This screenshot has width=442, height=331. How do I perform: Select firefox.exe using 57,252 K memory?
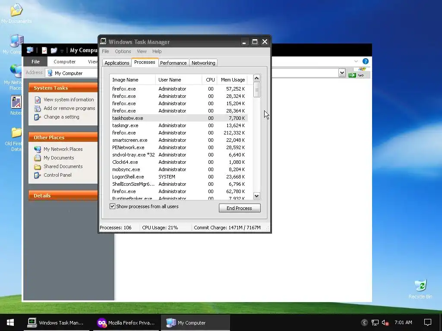click(x=179, y=89)
